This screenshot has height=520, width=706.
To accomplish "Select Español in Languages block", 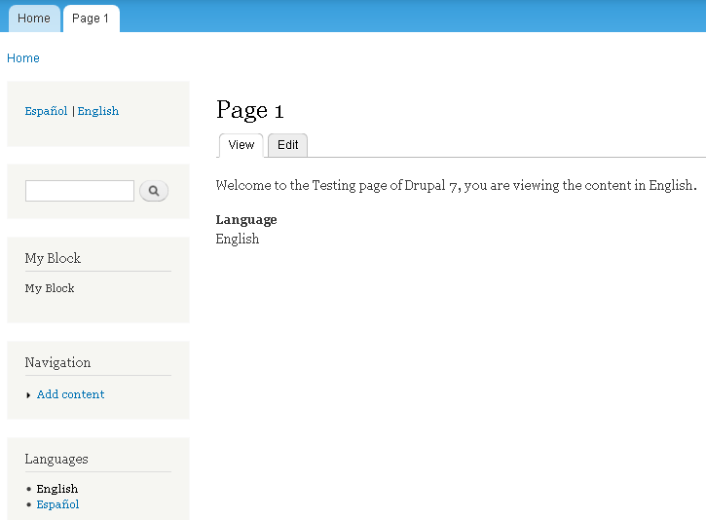I will tap(57, 504).
